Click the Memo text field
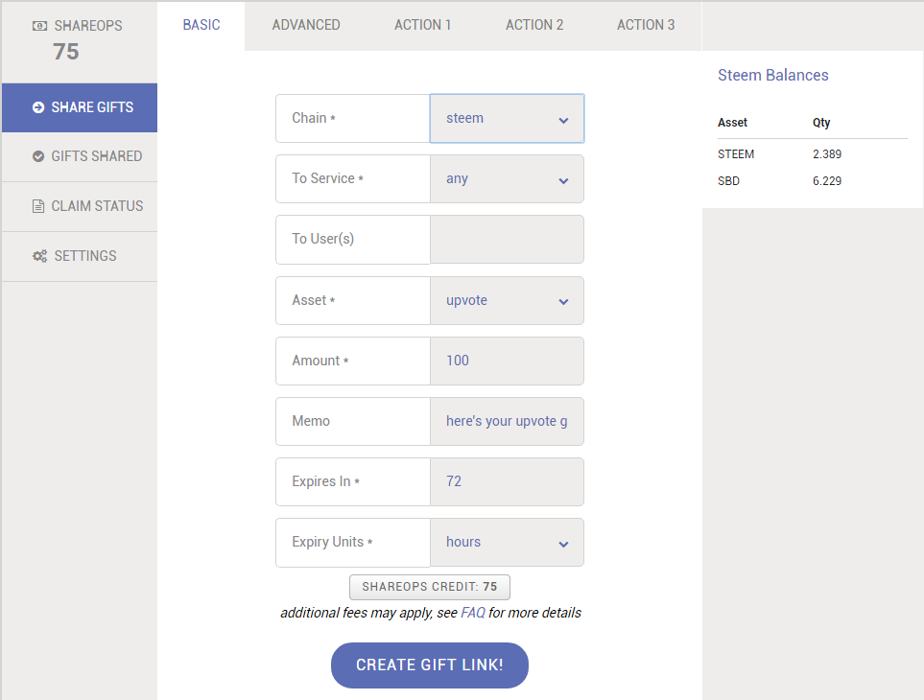Viewport: 924px width, 700px height. [x=507, y=422]
